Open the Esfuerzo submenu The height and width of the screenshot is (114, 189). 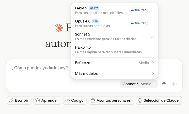[x=115, y=63]
